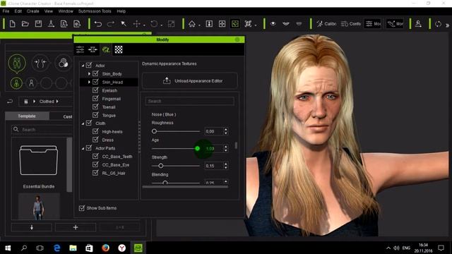The width and height of the screenshot is (452, 254).
Task: Click the Undo arrow icon
Action: (98, 23)
